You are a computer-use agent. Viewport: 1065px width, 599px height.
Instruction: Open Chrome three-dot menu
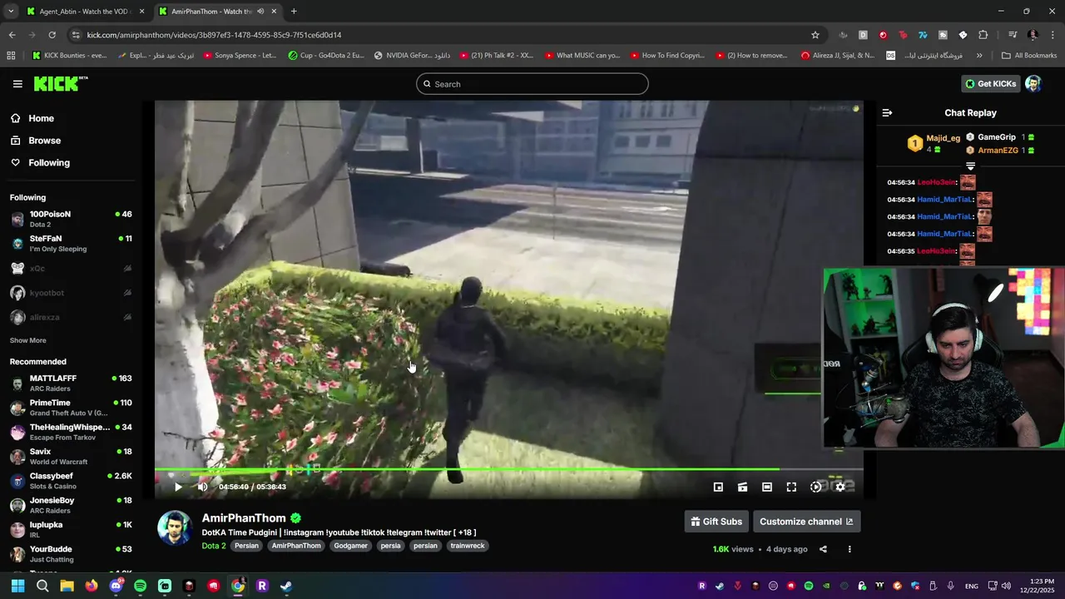[x=1053, y=35]
